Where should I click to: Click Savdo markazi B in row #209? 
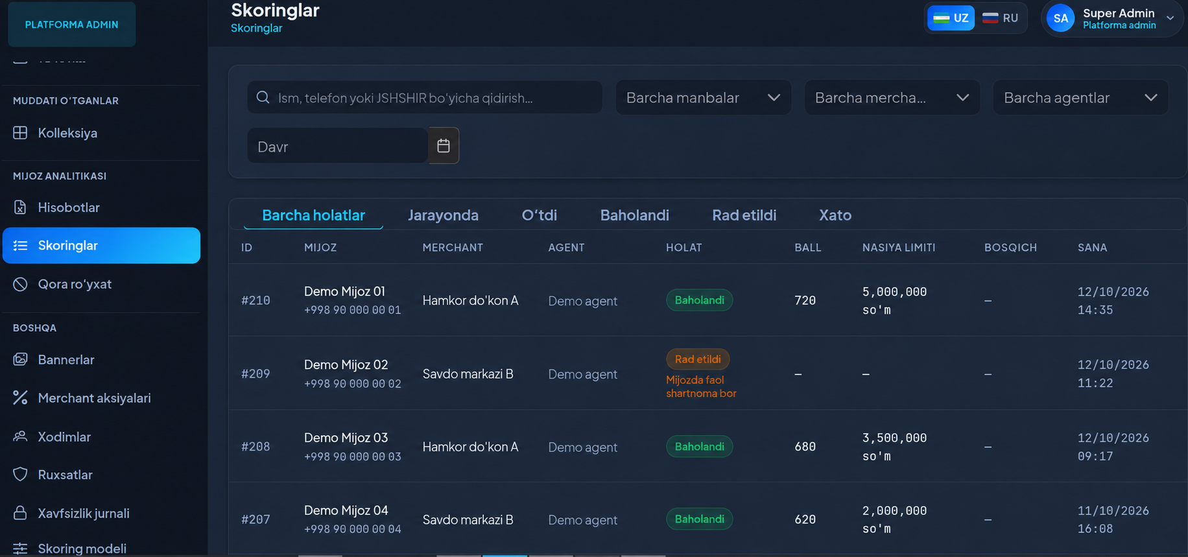[468, 374]
